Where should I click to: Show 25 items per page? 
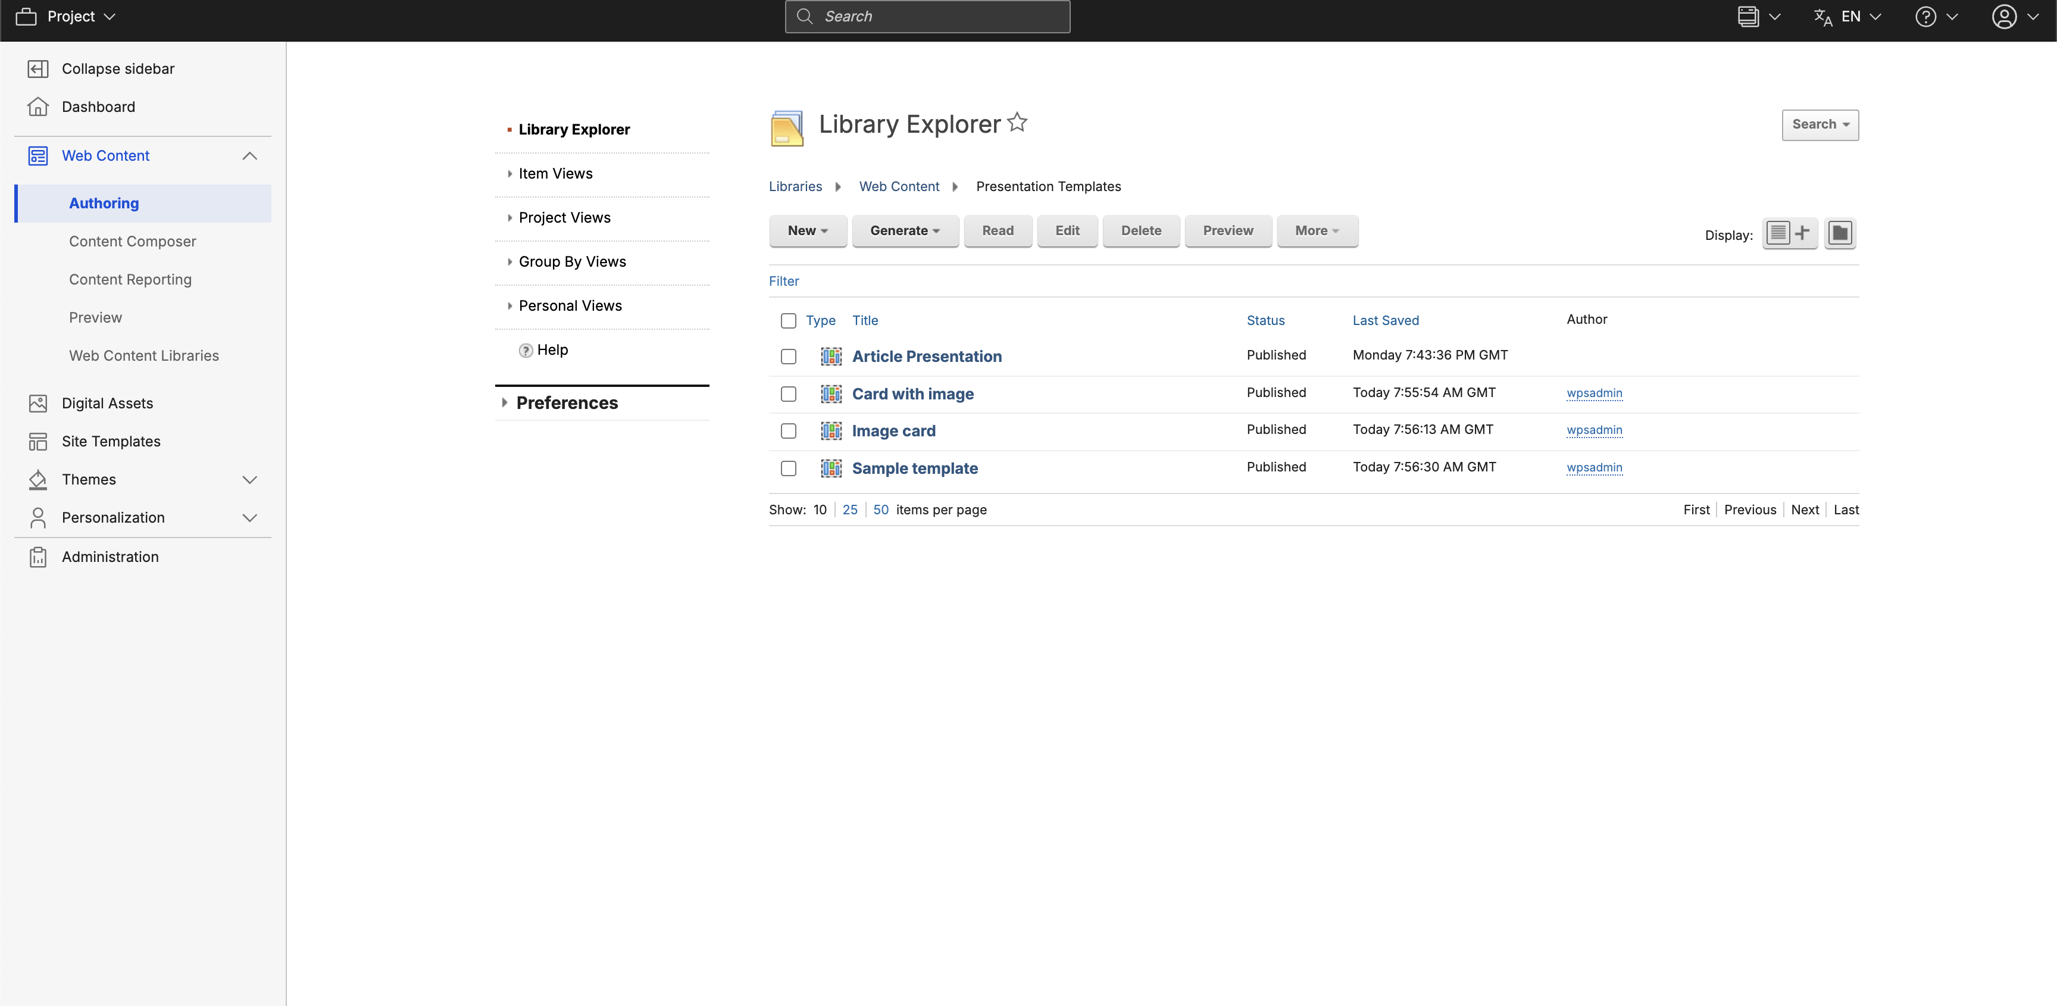(849, 510)
